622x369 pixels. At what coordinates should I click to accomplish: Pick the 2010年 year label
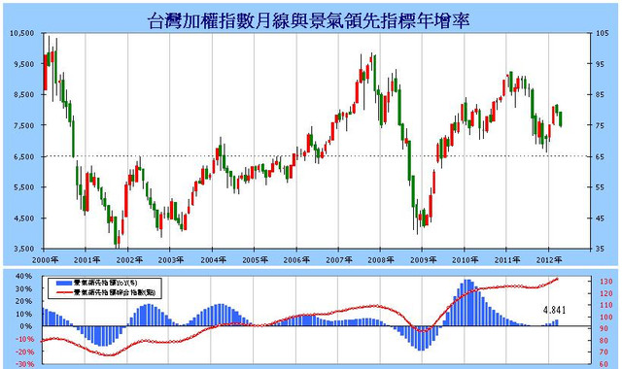coord(465,260)
